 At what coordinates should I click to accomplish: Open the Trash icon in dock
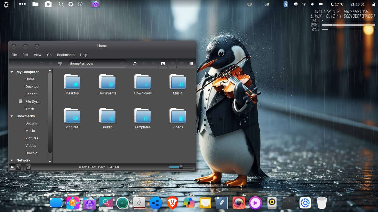pyautogui.click(x=322, y=203)
